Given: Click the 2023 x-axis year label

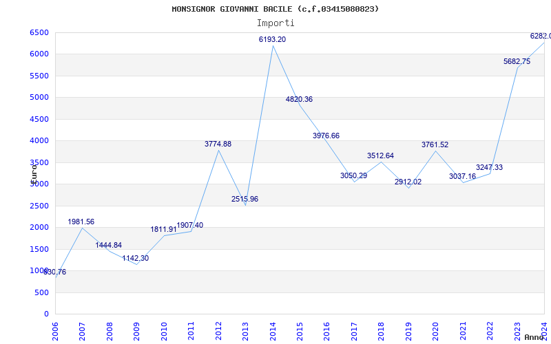Looking at the screenshot, I should click(x=517, y=332).
